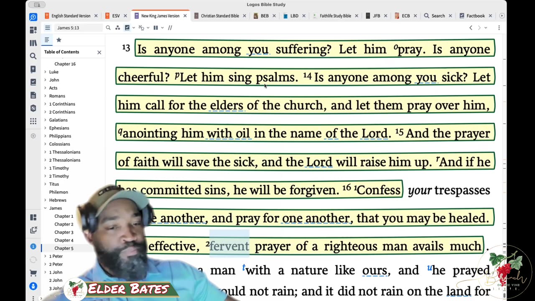Open the favorites star pane
Image resolution: width=535 pixels, height=301 pixels.
[x=59, y=40]
